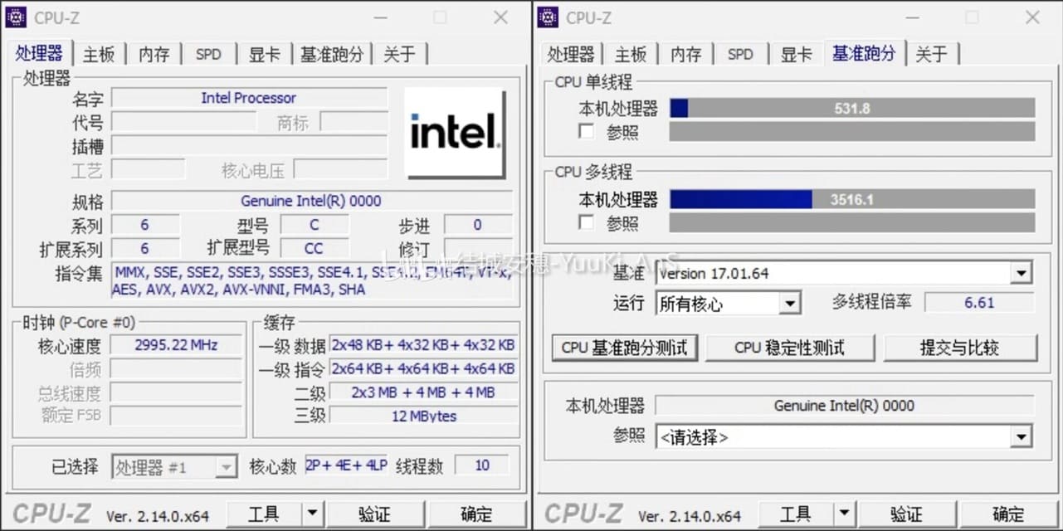The image size is (1063, 531).
Task: Click the CPU-Z logo in left status bar
Action: point(51,513)
